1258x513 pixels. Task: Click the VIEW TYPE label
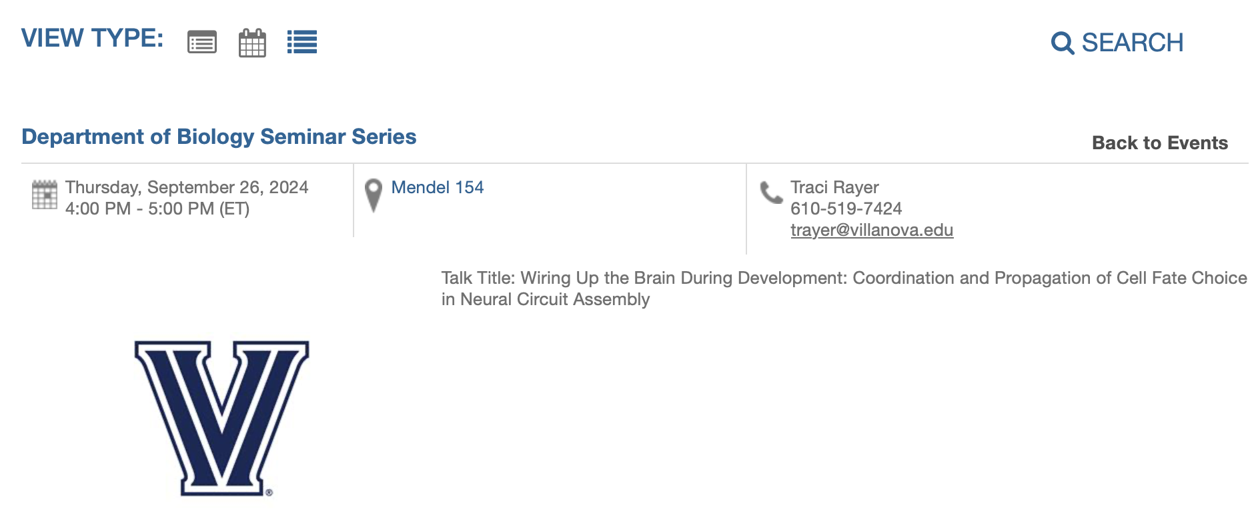pyautogui.click(x=92, y=38)
